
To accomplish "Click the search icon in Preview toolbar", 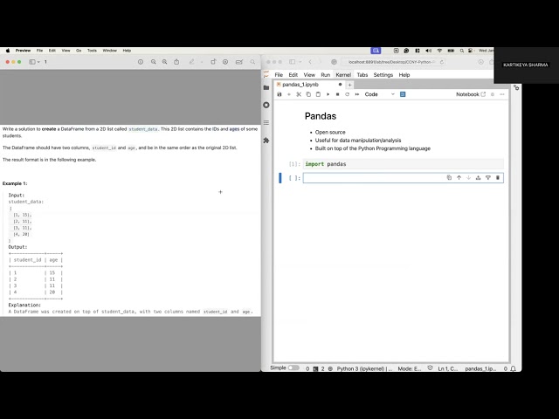I will [252, 62].
